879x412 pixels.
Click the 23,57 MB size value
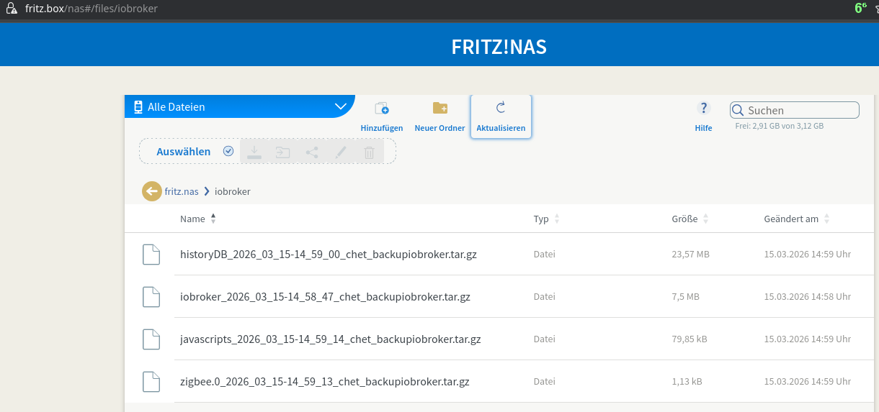[x=691, y=255]
